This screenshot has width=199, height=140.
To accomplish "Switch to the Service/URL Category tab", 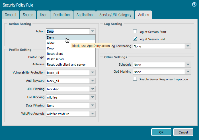I will click(x=115, y=15).
